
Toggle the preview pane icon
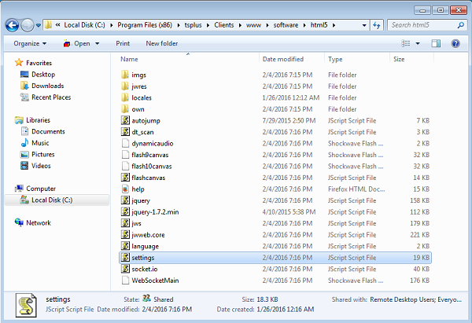(436, 43)
